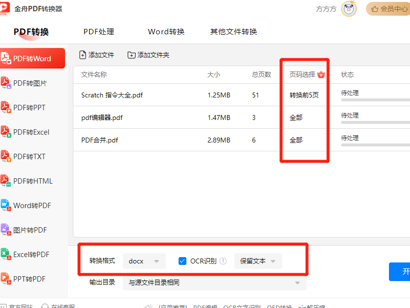The width and height of the screenshot is (410, 308).
Task: Click the blue start conversion button
Action: 400,272
